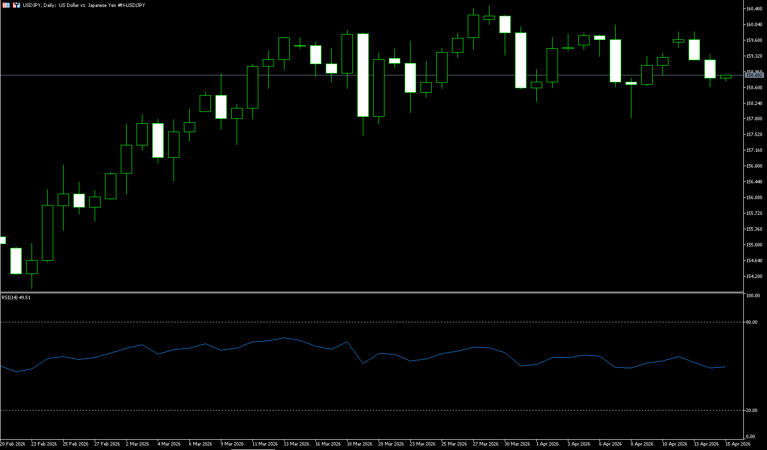Open the one-click trading panel icon

[x=16, y=5]
